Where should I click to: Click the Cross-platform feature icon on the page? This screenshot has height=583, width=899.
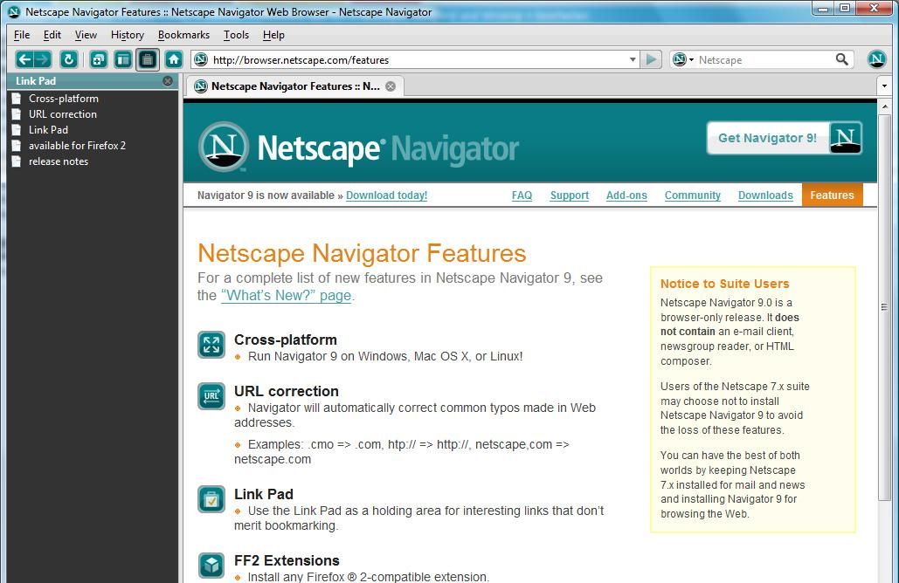[x=211, y=345]
